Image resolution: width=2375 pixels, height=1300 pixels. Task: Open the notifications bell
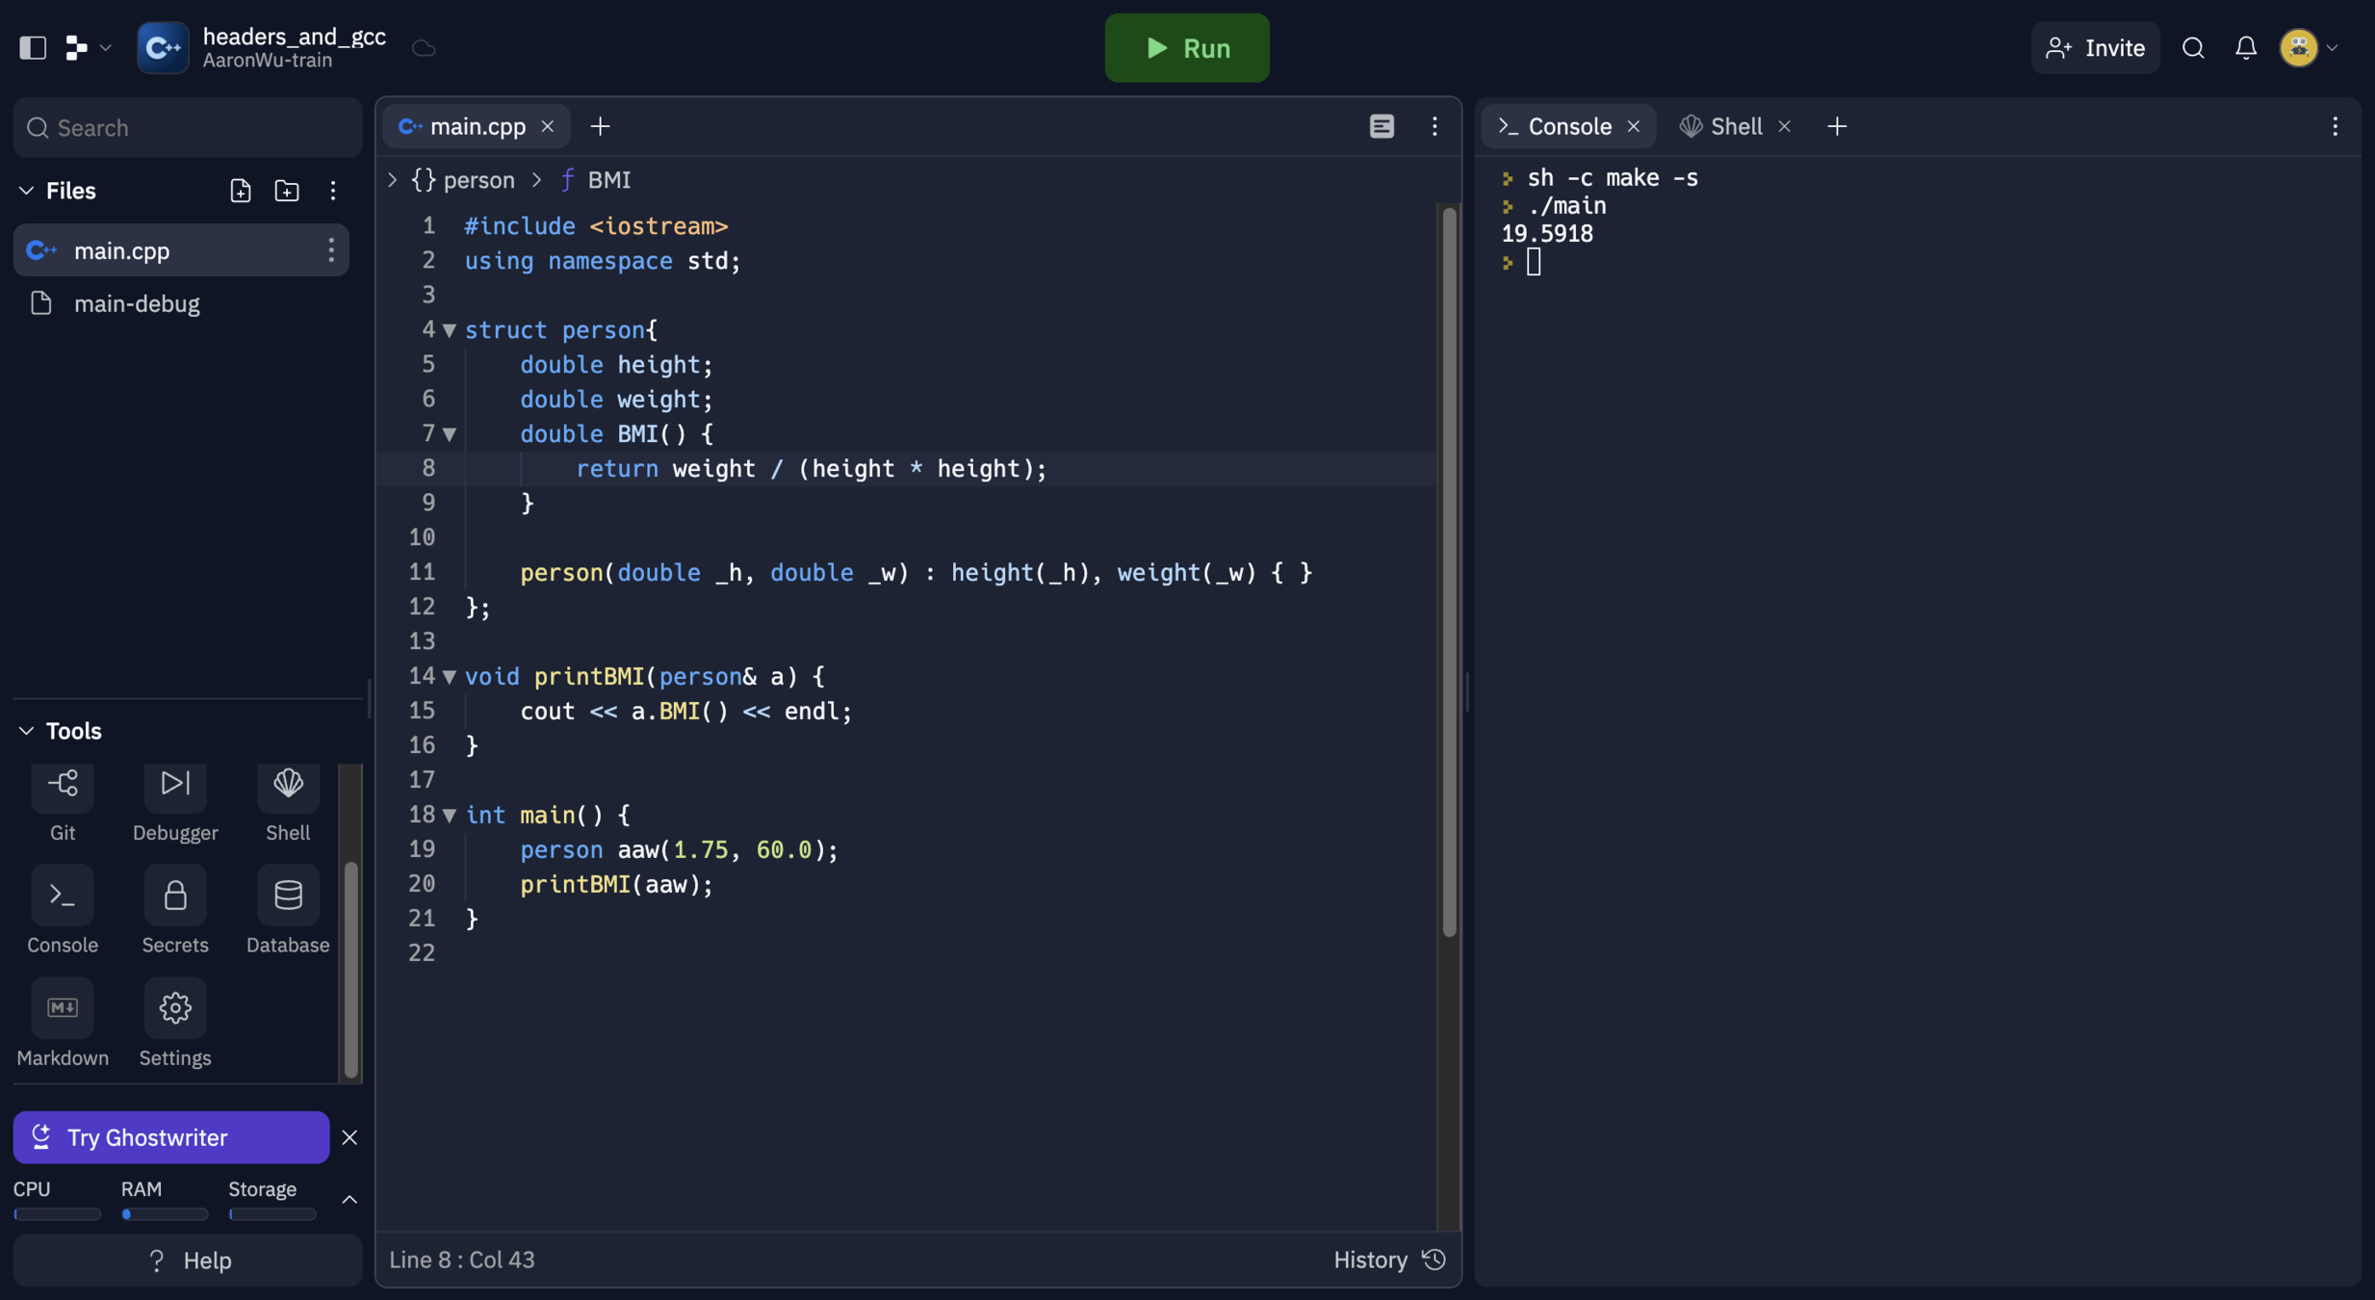2245,48
